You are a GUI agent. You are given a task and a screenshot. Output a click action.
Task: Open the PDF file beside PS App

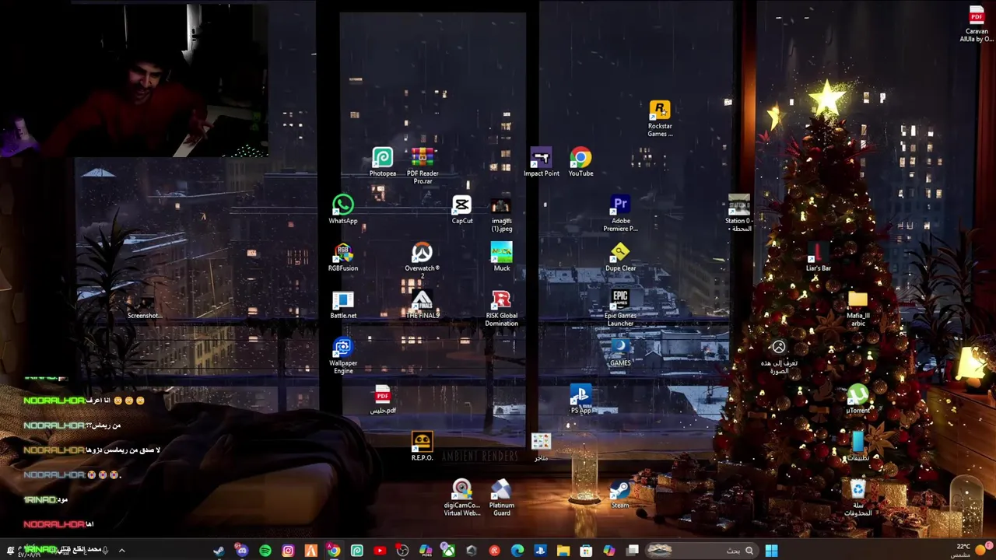[x=382, y=400]
